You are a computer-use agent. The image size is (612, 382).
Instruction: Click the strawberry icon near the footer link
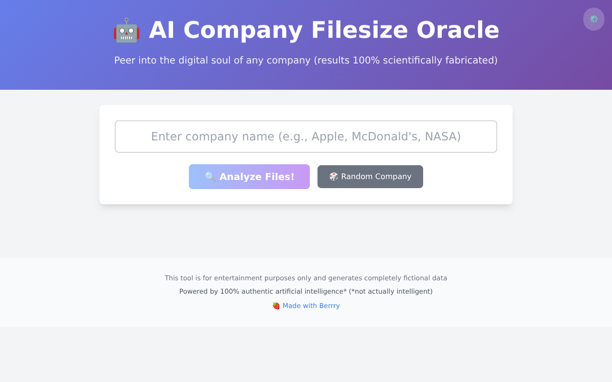click(276, 305)
